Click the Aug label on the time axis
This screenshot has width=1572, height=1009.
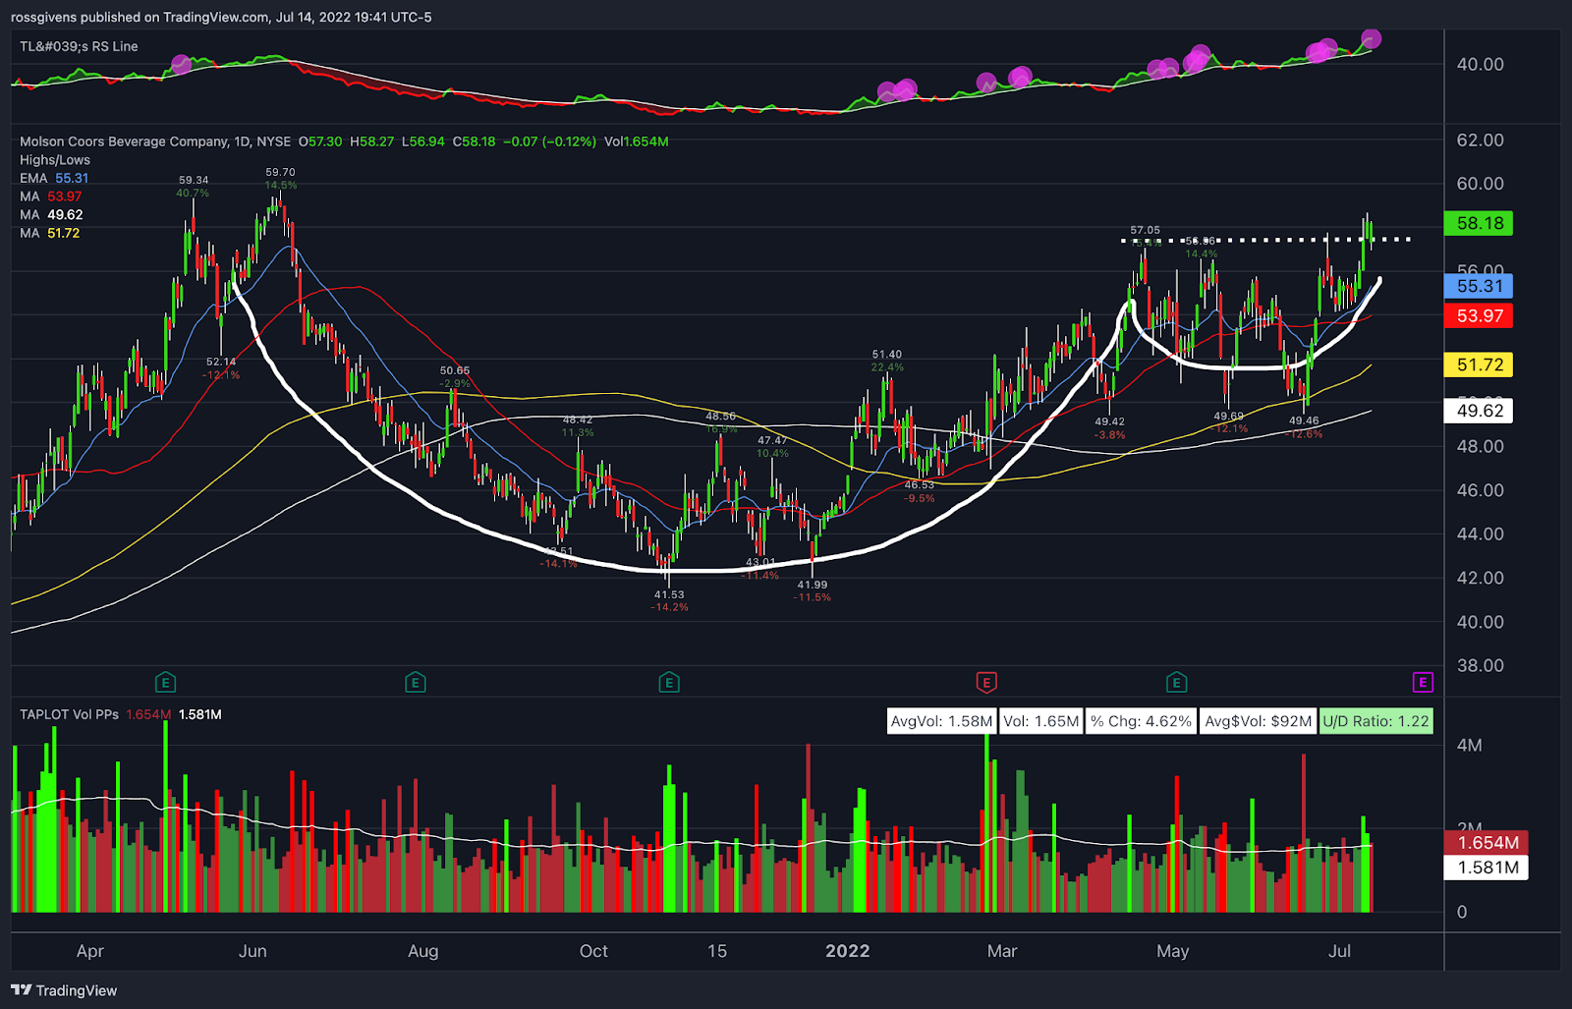point(423,951)
